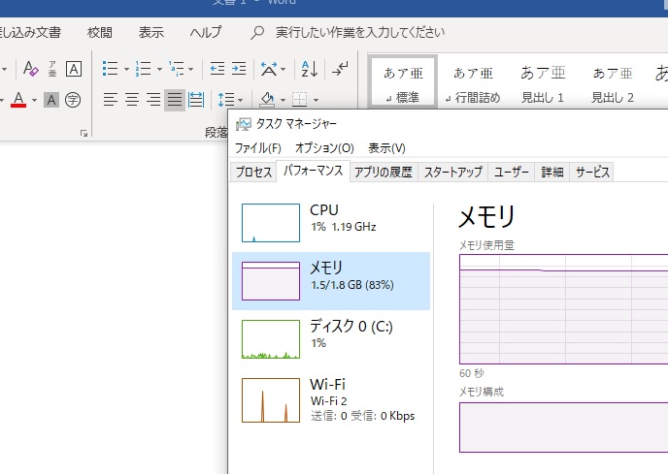Open line spacing dropdown arrow
This screenshot has height=474, width=668.
pos(240,101)
